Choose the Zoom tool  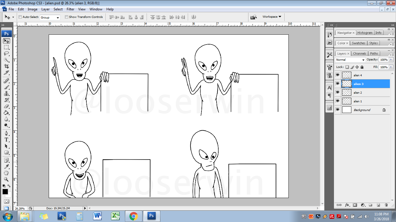6,179
